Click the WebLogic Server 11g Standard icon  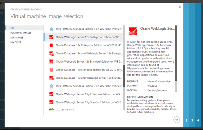pos(51,102)
